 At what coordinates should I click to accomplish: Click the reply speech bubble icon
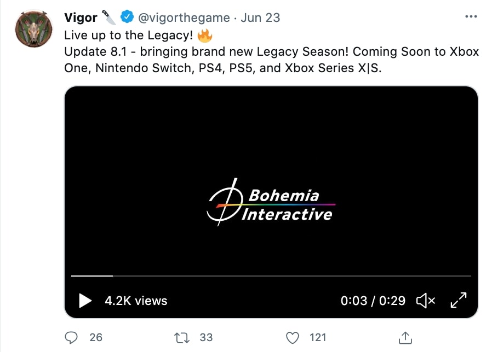[71, 338]
